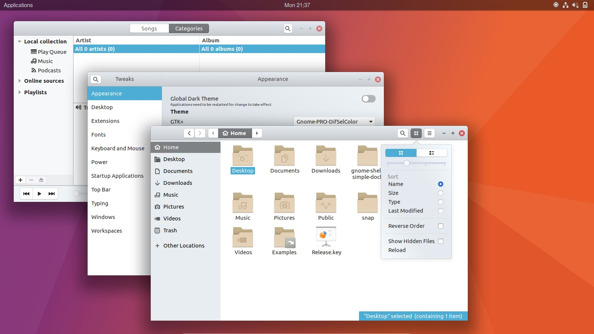The width and height of the screenshot is (594, 334).
Task: Enable the Reverse Order checkbox
Action: [441, 226]
